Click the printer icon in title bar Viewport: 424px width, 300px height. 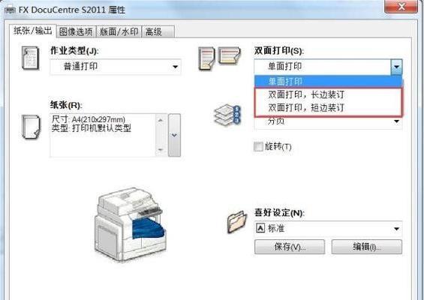pyautogui.click(x=11, y=10)
